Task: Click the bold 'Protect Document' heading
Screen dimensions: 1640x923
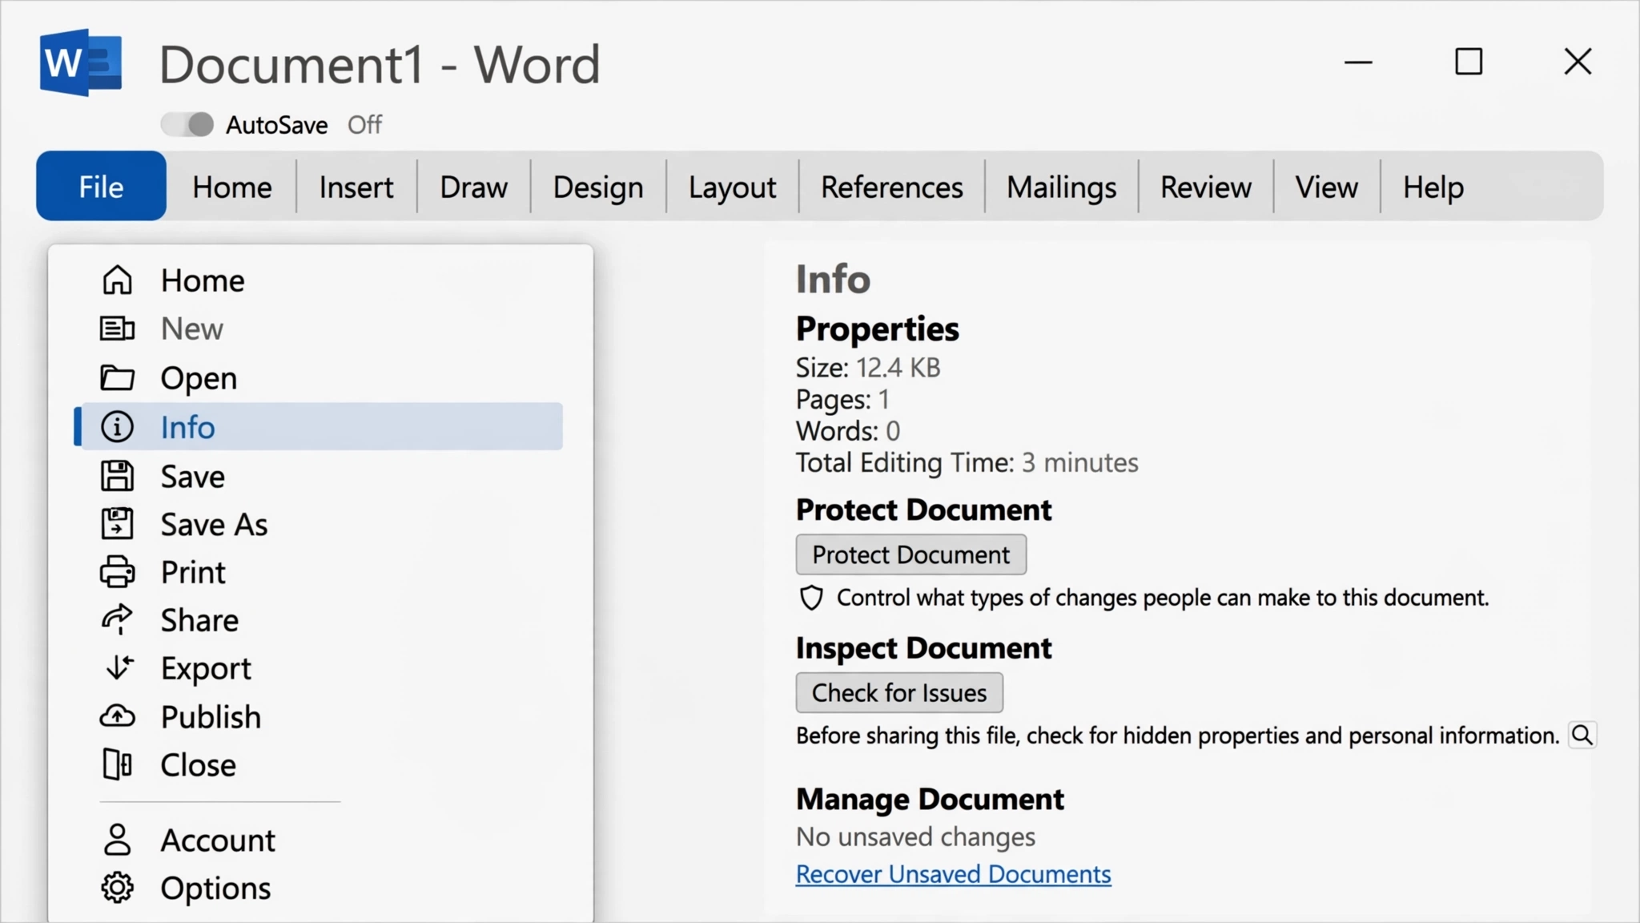Action: [x=923, y=510]
